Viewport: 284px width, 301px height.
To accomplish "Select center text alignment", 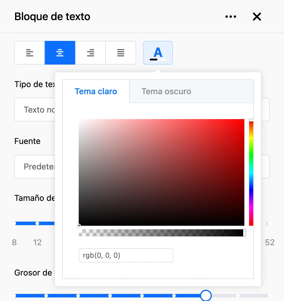I will (60, 53).
